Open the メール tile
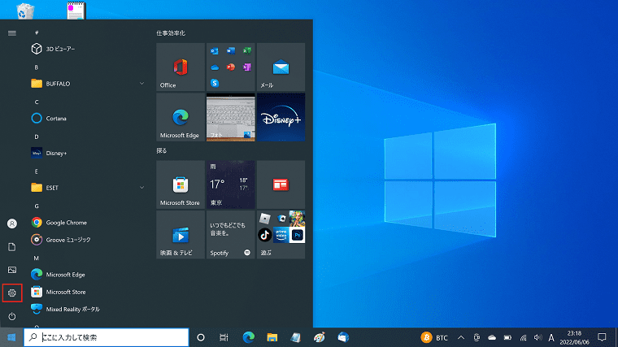This screenshot has height=347, width=618. click(x=281, y=67)
